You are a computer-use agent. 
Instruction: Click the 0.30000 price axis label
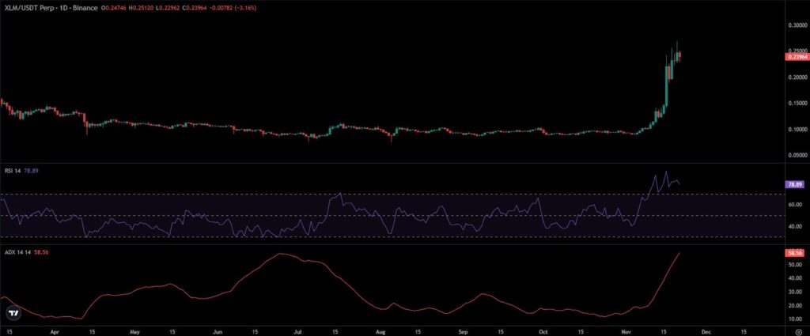tap(796, 25)
